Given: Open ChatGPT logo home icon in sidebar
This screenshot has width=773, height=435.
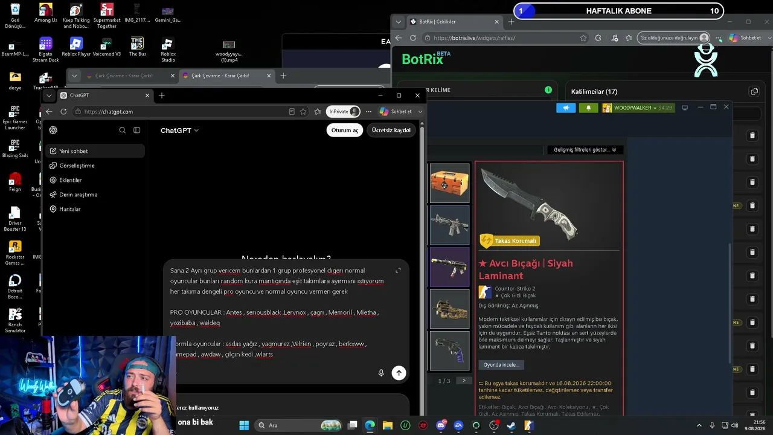Looking at the screenshot, I should [53, 130].
